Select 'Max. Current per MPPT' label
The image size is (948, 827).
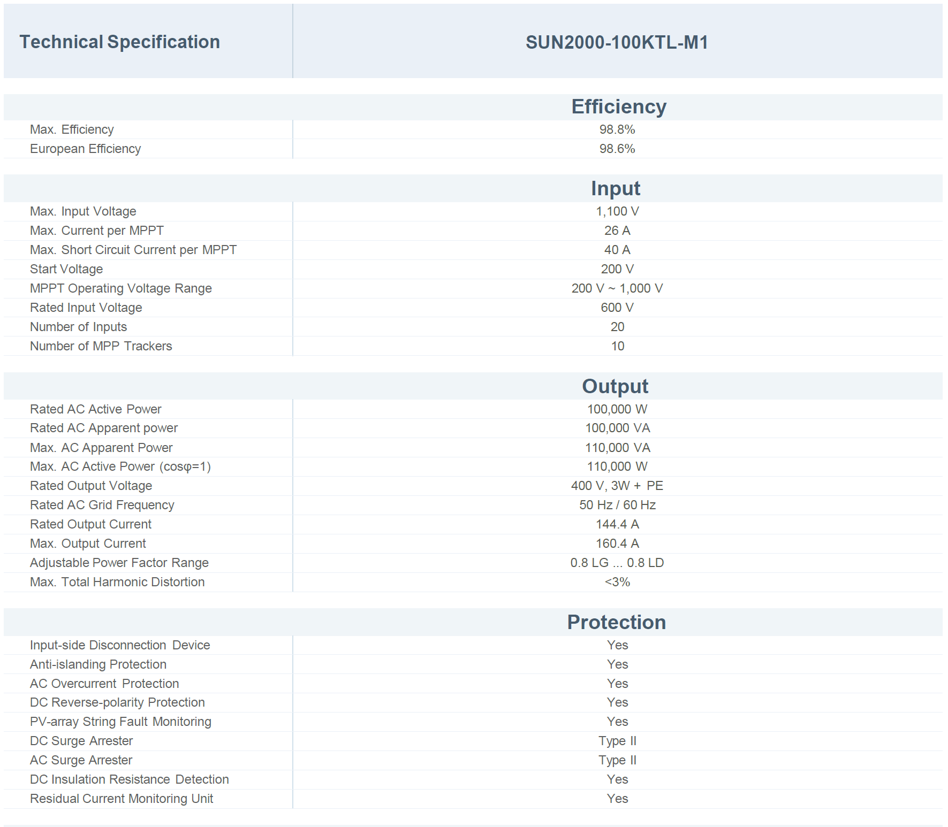coord(97,231)
